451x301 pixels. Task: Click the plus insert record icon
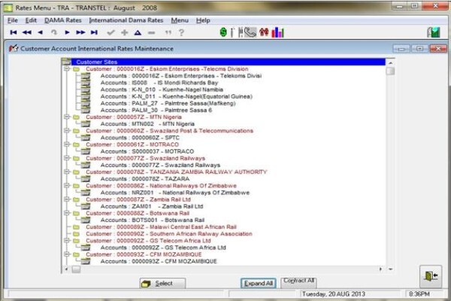[x=124, y=32]
